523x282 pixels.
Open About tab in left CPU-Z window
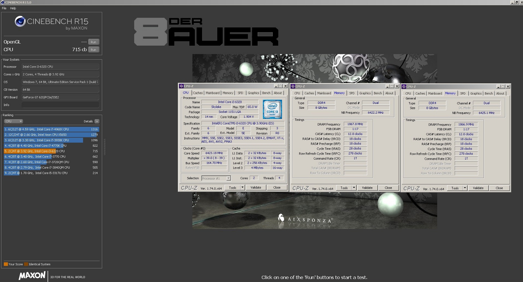(x=278, y=93)
